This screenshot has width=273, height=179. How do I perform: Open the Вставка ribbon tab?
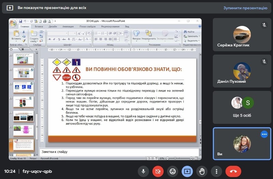pyautogui.click(x=39, y=26)
